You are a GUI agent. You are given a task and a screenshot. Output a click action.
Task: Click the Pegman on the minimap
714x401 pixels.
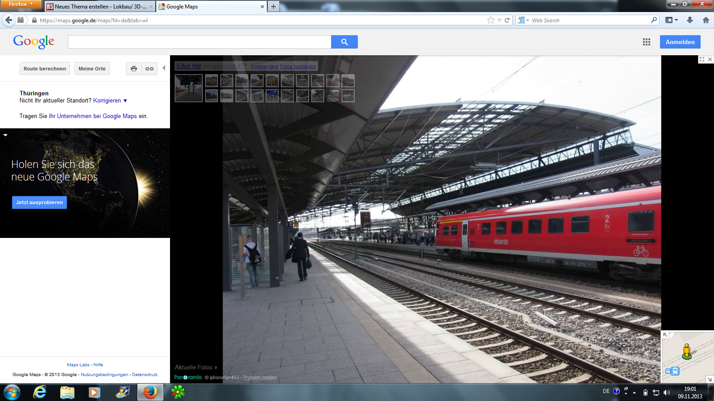point(687,352)
